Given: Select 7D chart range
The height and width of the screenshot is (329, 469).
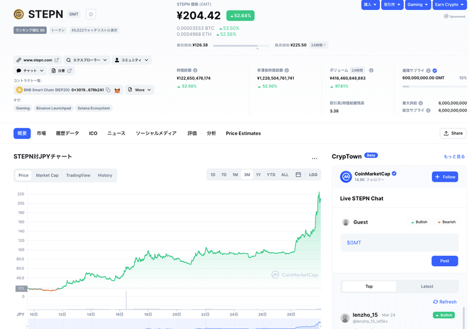Looking at the screenshot, I should point(224,175).
